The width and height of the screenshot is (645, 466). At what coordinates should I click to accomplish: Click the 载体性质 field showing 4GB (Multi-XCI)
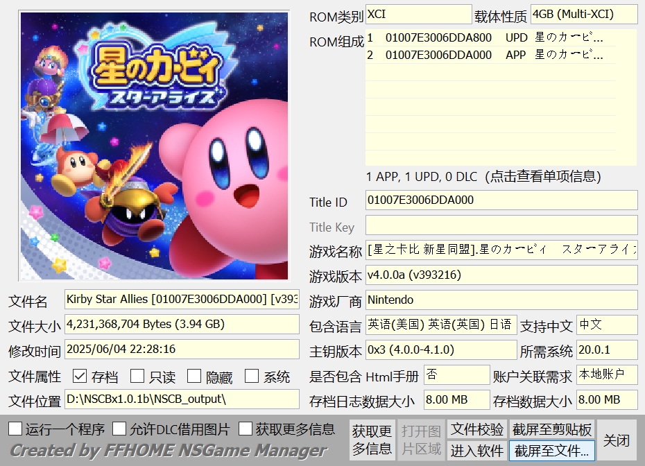click(x=584, y=15)
